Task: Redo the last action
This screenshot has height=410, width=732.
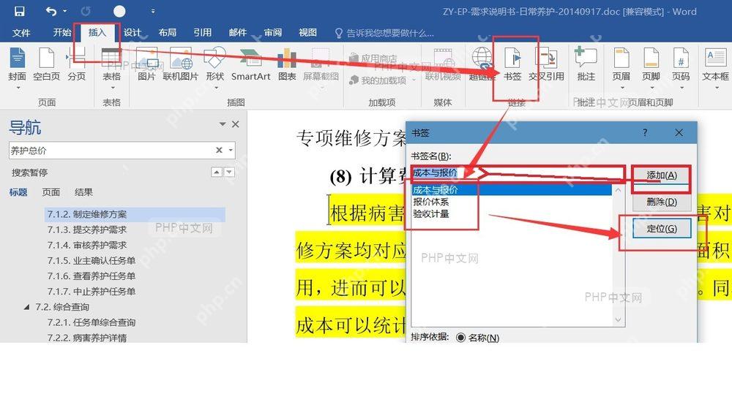Action: pyautogui.click(x=86, y=11)
